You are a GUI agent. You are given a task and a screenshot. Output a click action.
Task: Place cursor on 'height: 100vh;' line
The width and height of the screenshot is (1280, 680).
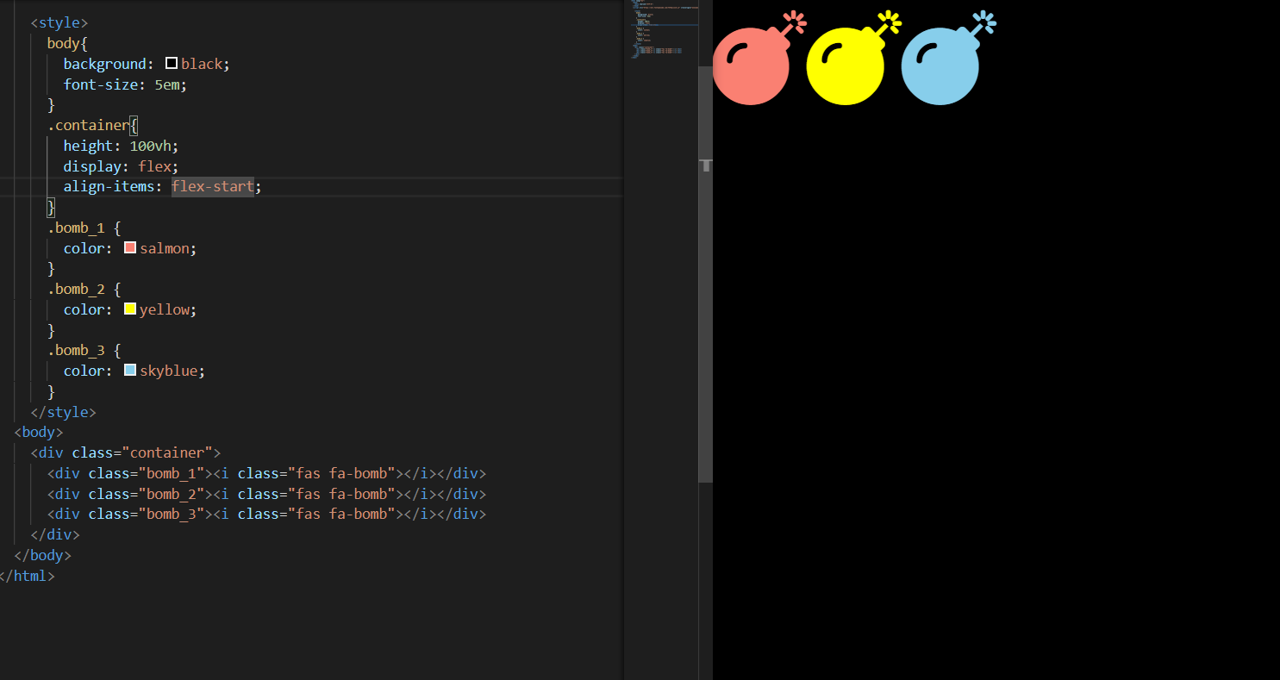[121, 146]
